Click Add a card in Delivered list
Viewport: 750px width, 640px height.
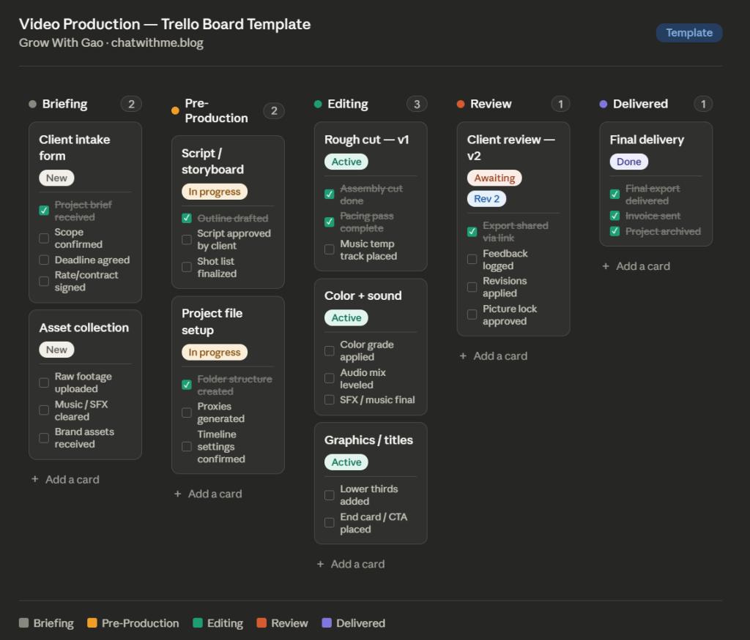click(636, 266)
